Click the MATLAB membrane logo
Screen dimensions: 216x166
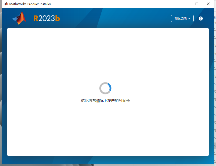(19, 18)
